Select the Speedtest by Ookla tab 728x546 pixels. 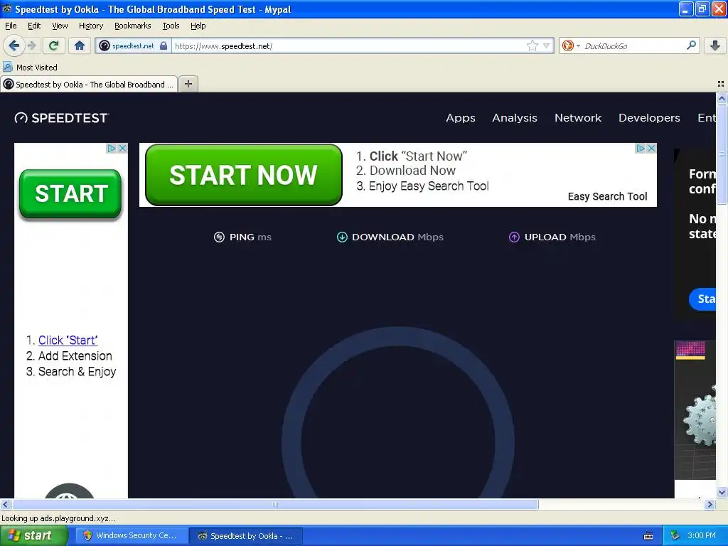[89, 84]
